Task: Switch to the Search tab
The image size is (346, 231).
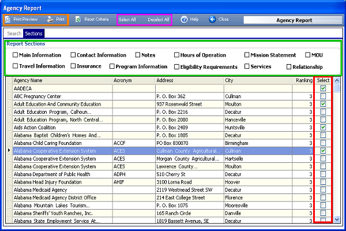Action: pos(14,33)
